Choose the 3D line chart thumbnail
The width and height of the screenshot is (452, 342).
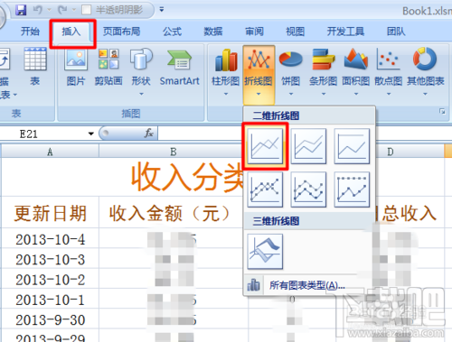tap(265, 252)
